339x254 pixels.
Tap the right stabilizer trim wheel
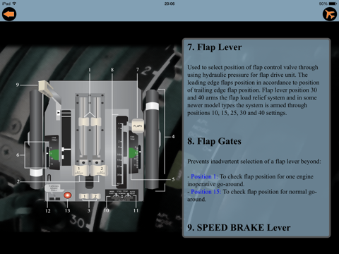click(x=153, y=139)
